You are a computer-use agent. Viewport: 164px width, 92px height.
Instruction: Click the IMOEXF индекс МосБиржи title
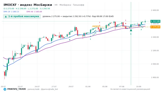pyautogui.click(x=28, y=5)
